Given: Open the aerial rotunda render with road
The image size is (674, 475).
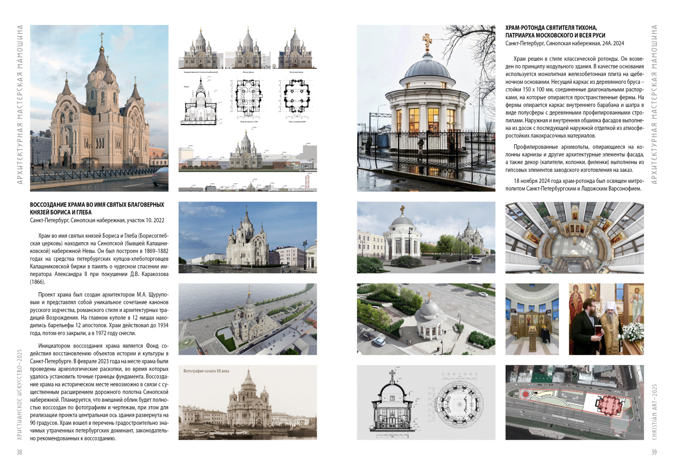Looking at the screenshot, I should click(x=426, y=319).
